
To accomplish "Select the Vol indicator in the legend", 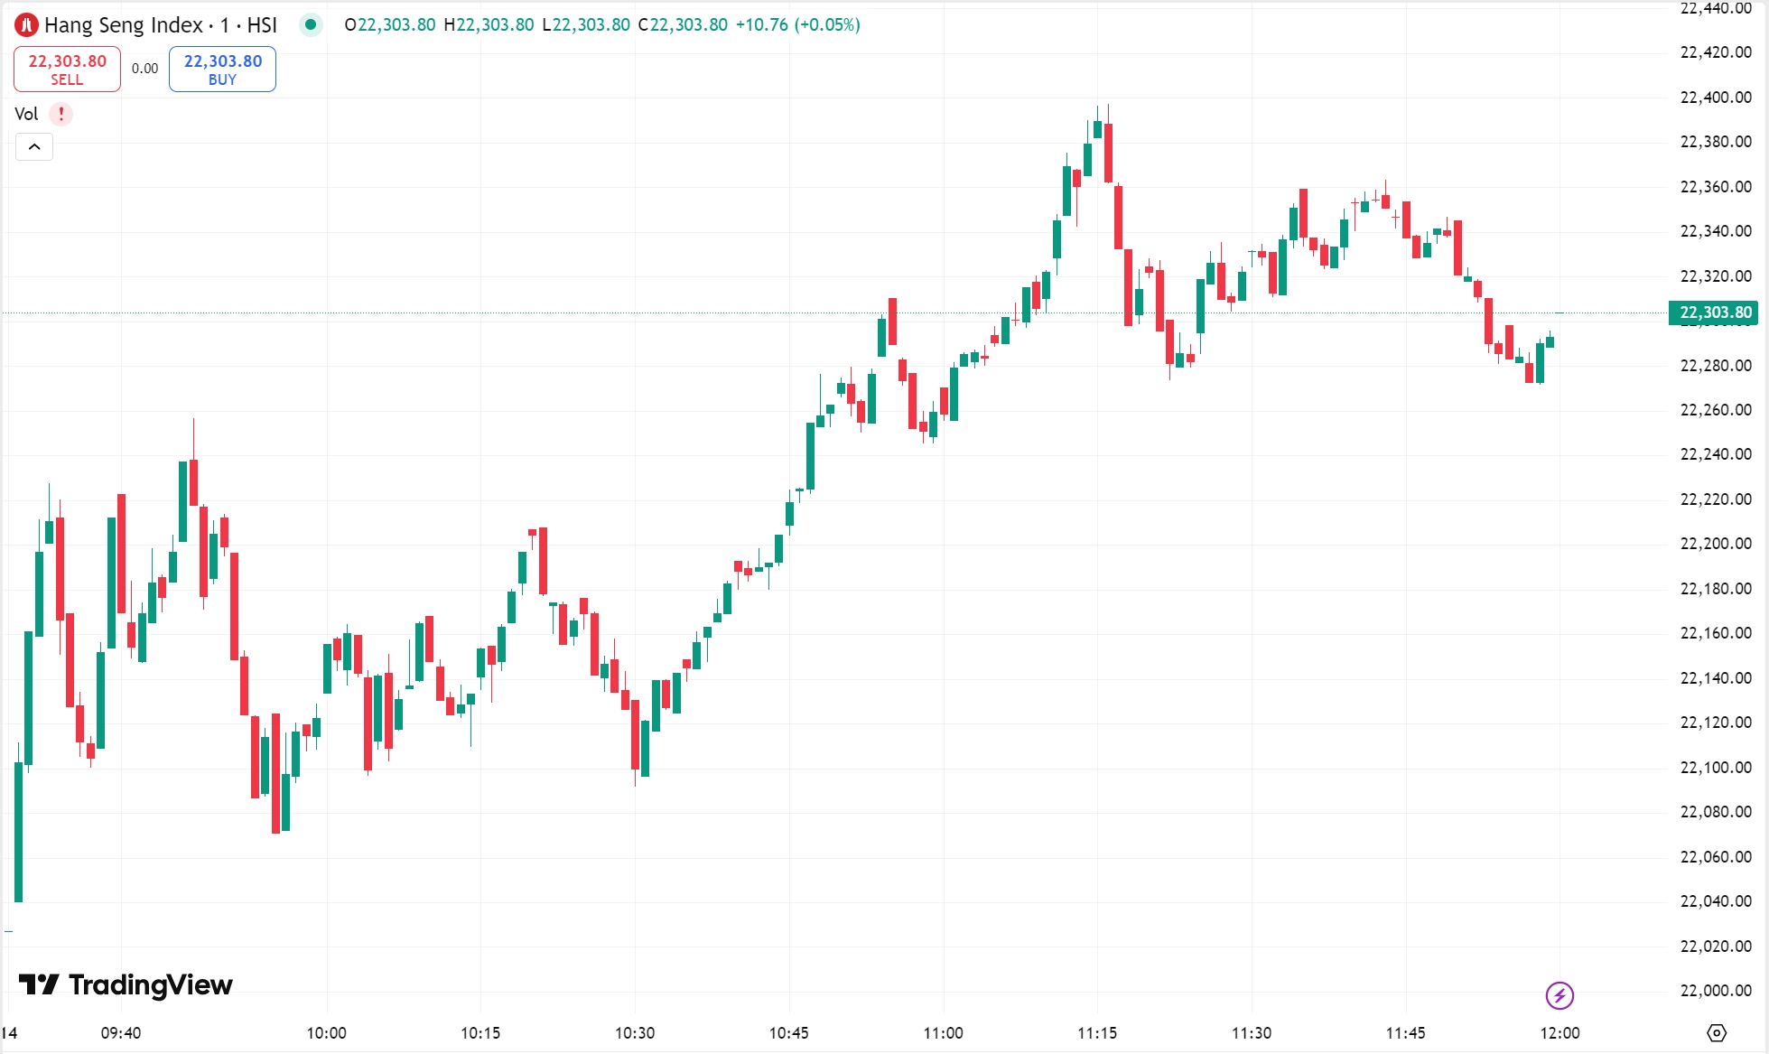I will [26, 114].
